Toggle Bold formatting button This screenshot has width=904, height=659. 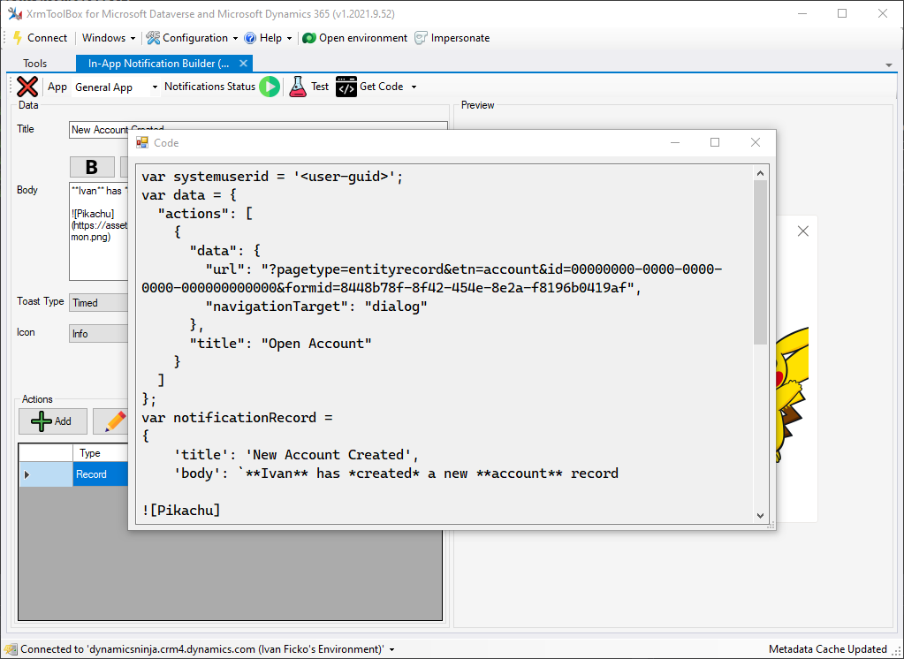(x=92, y=167)
